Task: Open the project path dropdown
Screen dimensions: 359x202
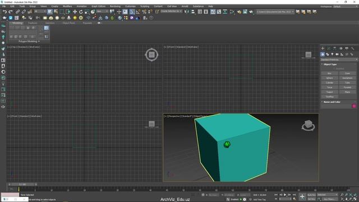Action: (x=275, y=11)
